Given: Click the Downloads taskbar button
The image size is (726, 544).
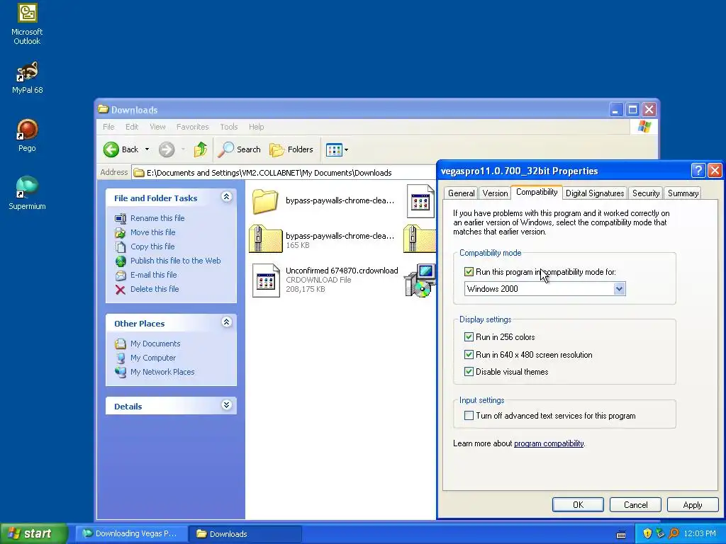Looking at the screenshot, I should pyautogui.click(x=245, y=534).
